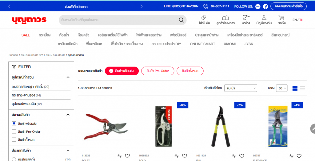Image resolution: width=315 pixels, height=161 pixels.
Task: Open the account profile icon
Action: pyautogui.click(x=264, y=18)
